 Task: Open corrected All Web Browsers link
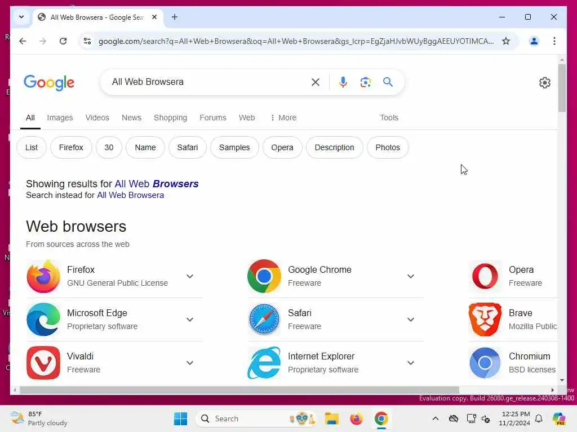[x=157, y=184]
